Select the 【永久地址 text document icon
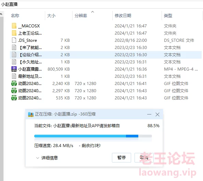Screen dimensions: 203x181 [14, 62]
